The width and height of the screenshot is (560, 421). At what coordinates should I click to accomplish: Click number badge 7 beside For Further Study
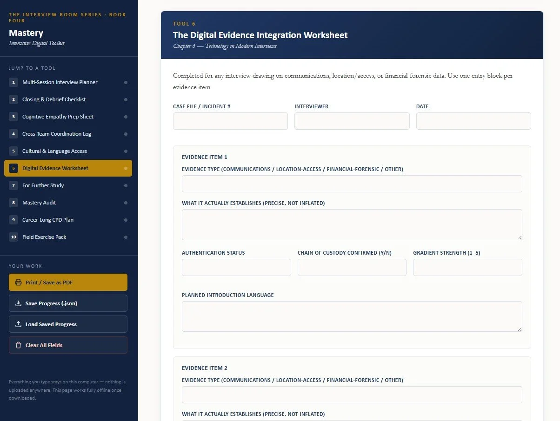(13, 185)
